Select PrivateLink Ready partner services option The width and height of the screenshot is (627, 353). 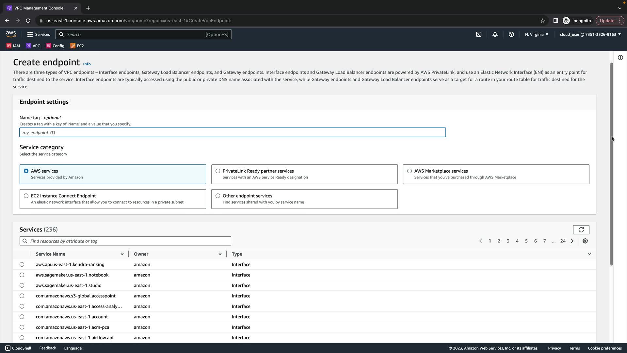click(218, 171)
